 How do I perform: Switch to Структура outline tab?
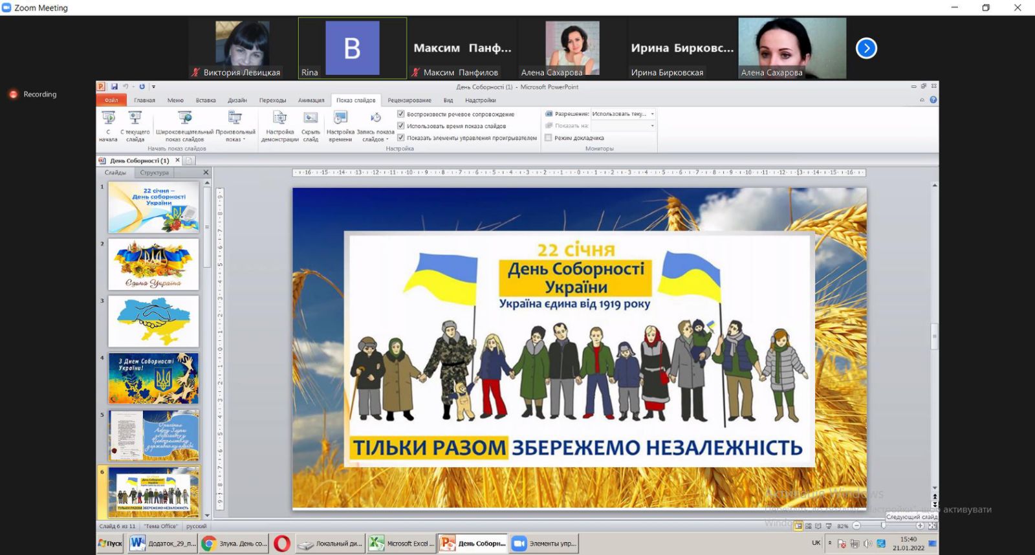[154, 173]
